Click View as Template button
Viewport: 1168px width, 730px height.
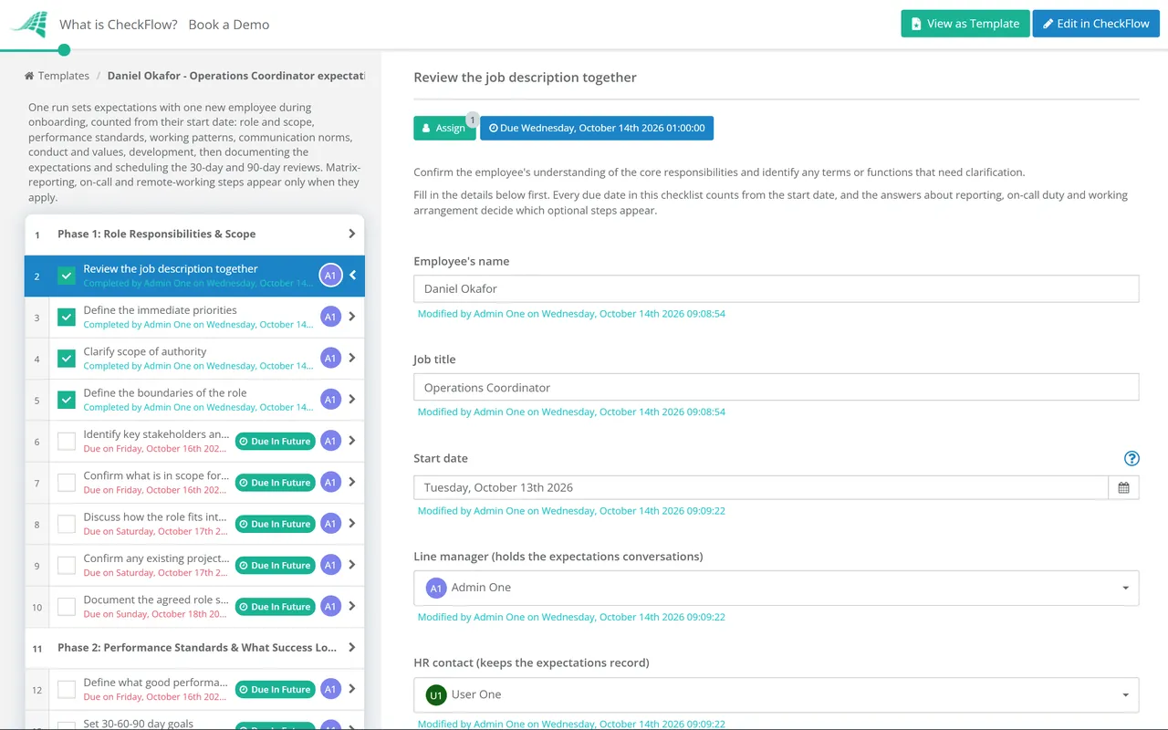coord(965,24)
